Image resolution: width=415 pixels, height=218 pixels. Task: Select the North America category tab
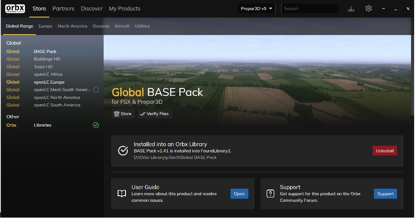(73, 26)
